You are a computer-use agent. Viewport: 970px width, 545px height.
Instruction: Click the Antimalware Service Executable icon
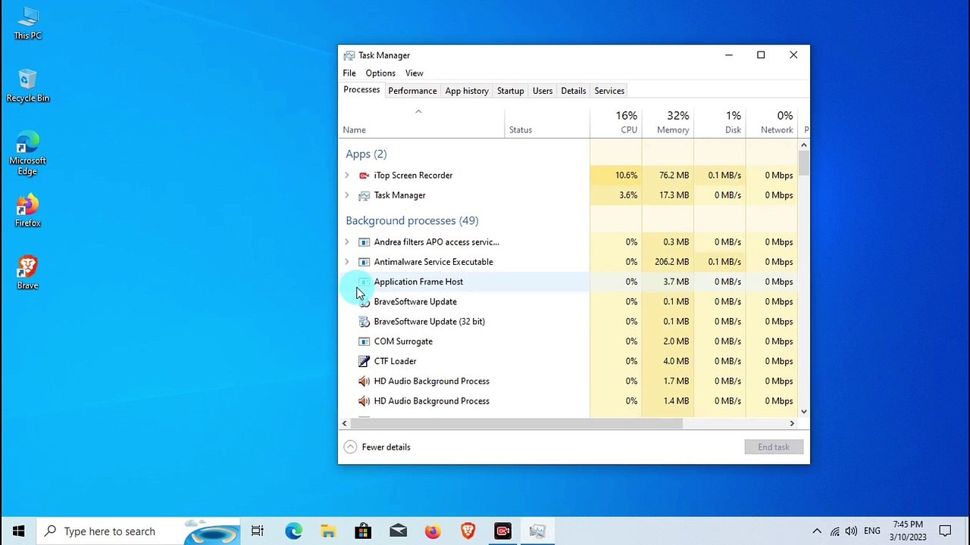(364, 262)
